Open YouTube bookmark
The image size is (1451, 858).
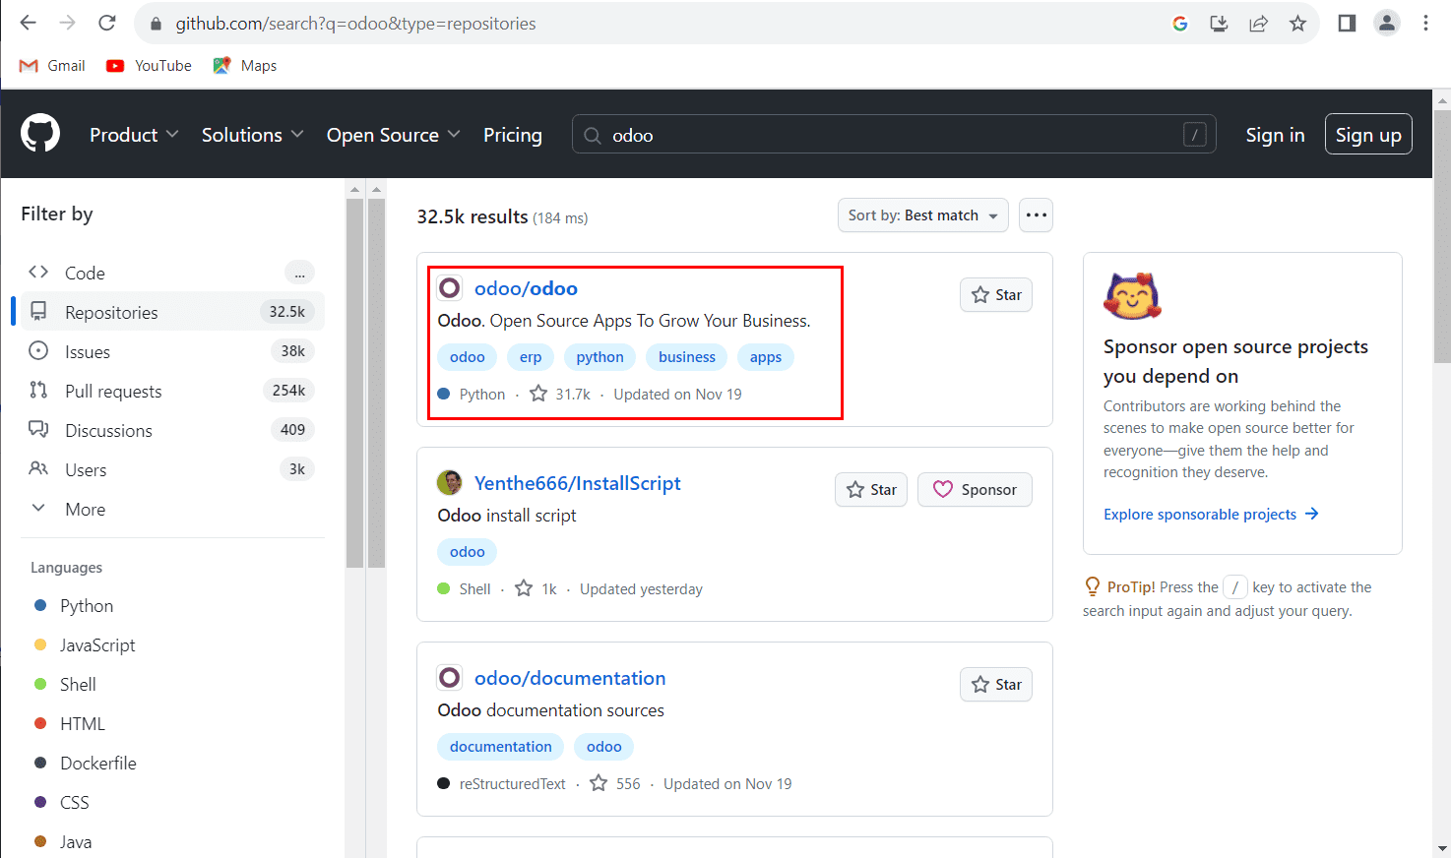pos(150,66)
